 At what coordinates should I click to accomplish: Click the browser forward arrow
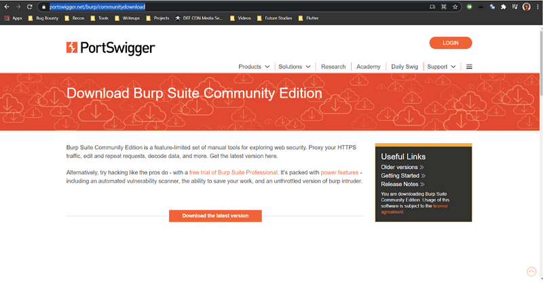point(18,7)
